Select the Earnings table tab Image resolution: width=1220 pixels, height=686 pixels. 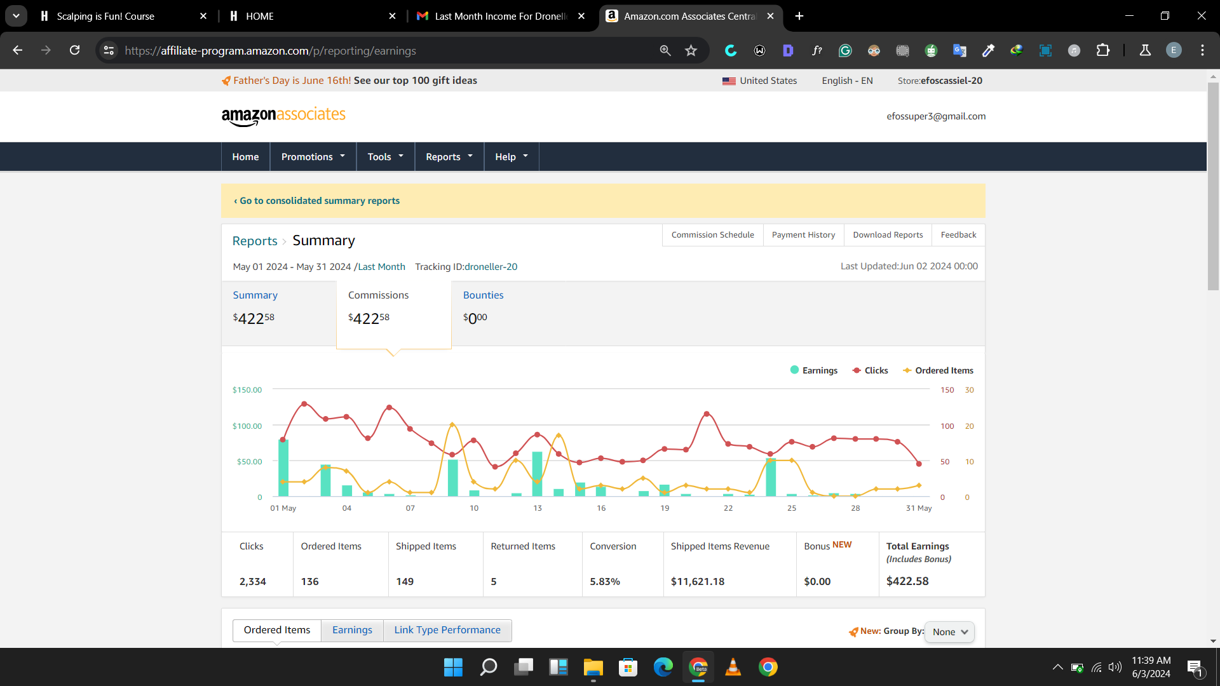click(352, 630)
